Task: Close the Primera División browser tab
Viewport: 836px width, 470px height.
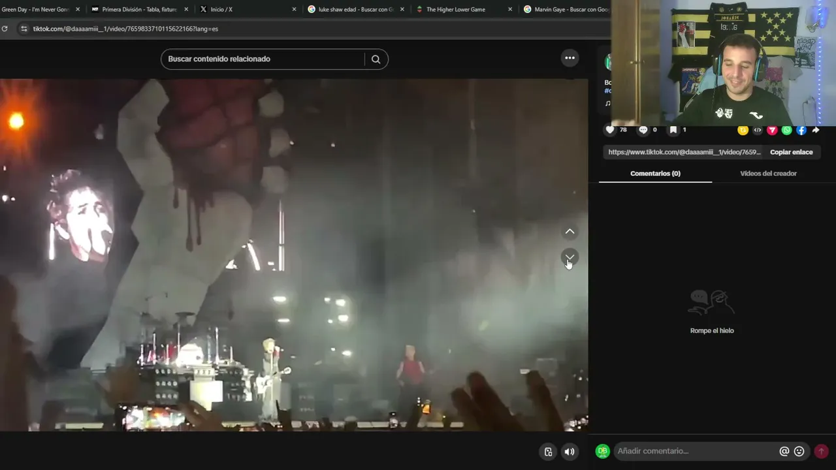Action: [185, 10]
